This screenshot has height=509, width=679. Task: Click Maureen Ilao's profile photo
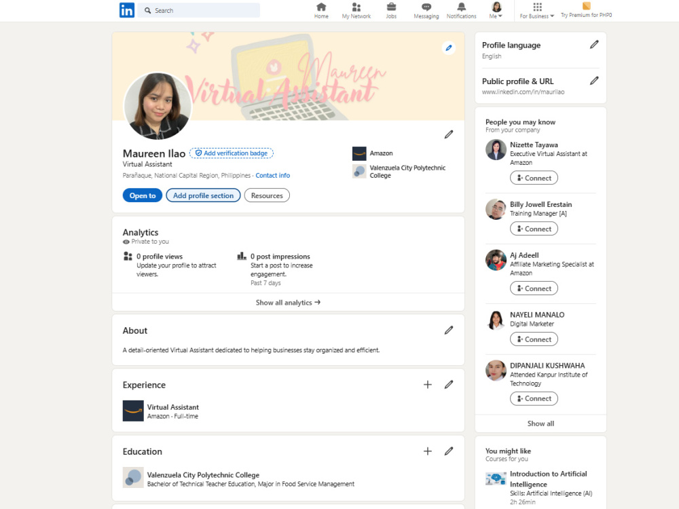coord(158,106)
